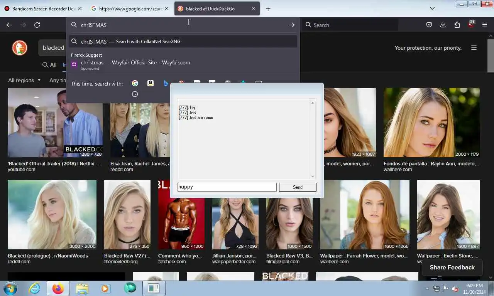Image resolution: width=494 pixels, height=296 pixels.
Task: Click the network tray icon
Action: [436, 289]
